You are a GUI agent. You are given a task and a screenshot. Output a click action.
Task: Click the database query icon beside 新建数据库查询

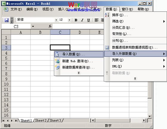(57, 67)
